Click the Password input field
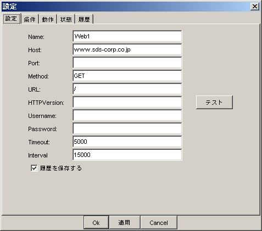Image resolution: width=262 pixels, height=231 pixels. (127, 128)
